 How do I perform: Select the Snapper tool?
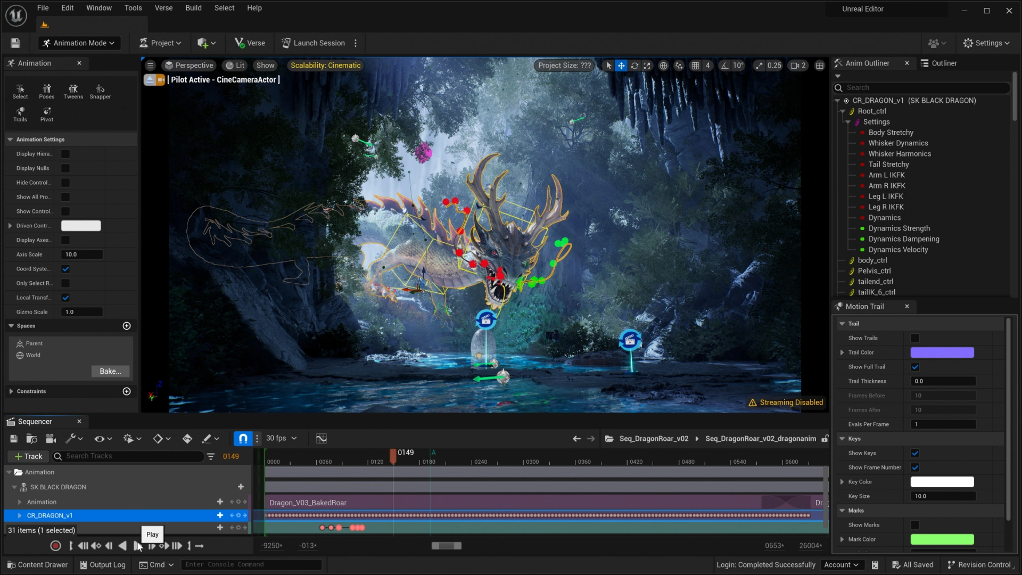point(100,91)
